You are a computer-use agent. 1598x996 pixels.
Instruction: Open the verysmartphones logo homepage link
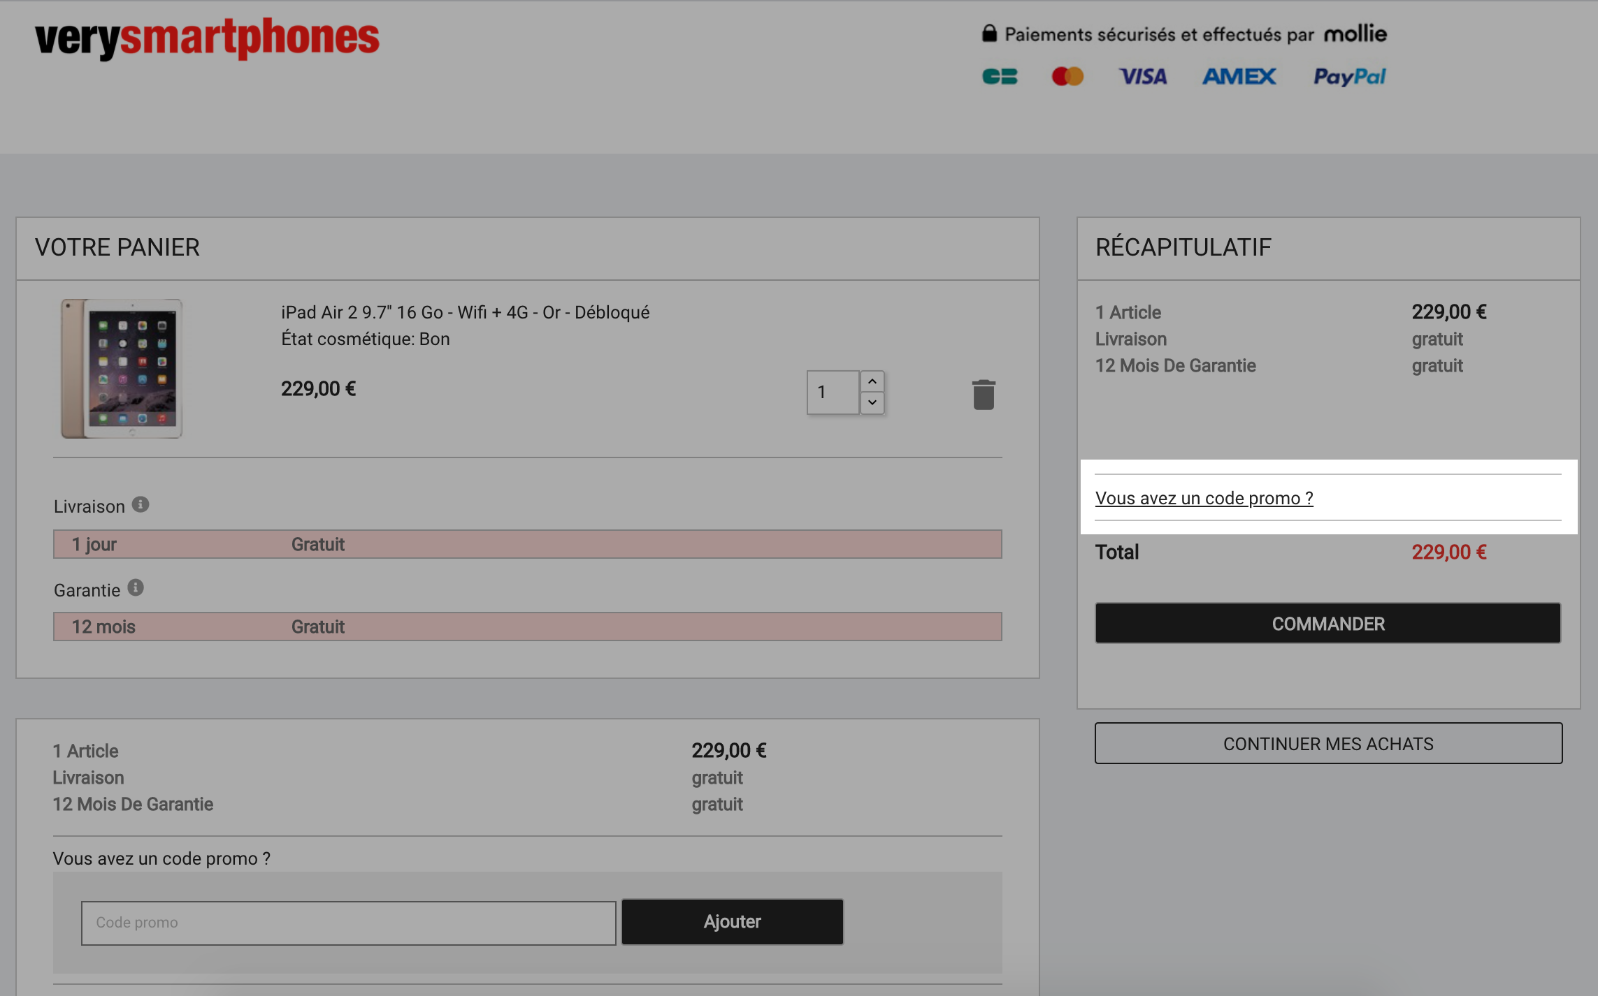[207, 38]
